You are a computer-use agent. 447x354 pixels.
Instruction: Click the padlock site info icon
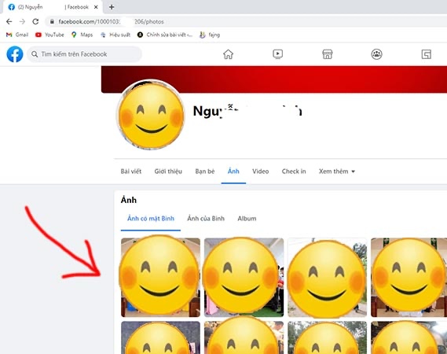click(x=52, y=21)
